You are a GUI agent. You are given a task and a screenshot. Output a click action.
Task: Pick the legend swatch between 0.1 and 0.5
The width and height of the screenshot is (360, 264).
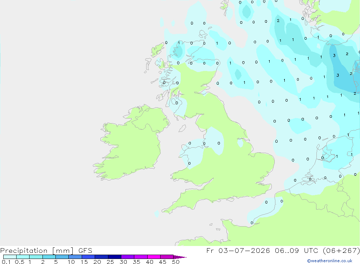click(10, 257)
